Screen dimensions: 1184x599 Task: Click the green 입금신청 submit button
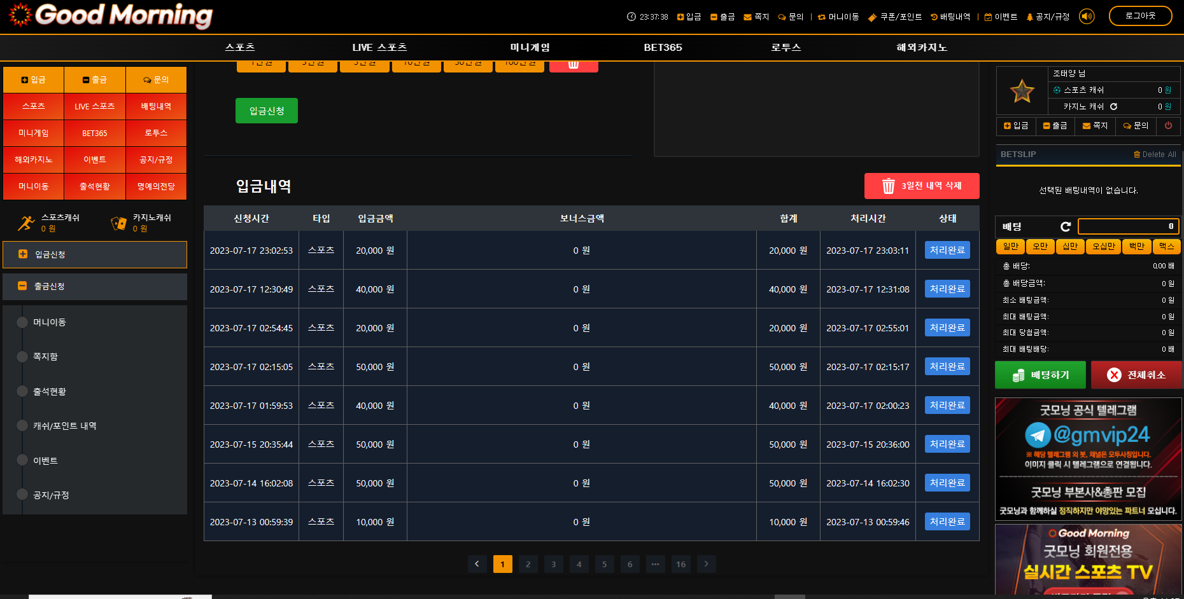point(266,111)
